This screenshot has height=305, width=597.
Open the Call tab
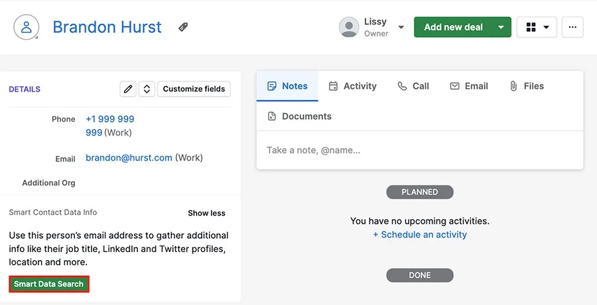pos(413,86)
